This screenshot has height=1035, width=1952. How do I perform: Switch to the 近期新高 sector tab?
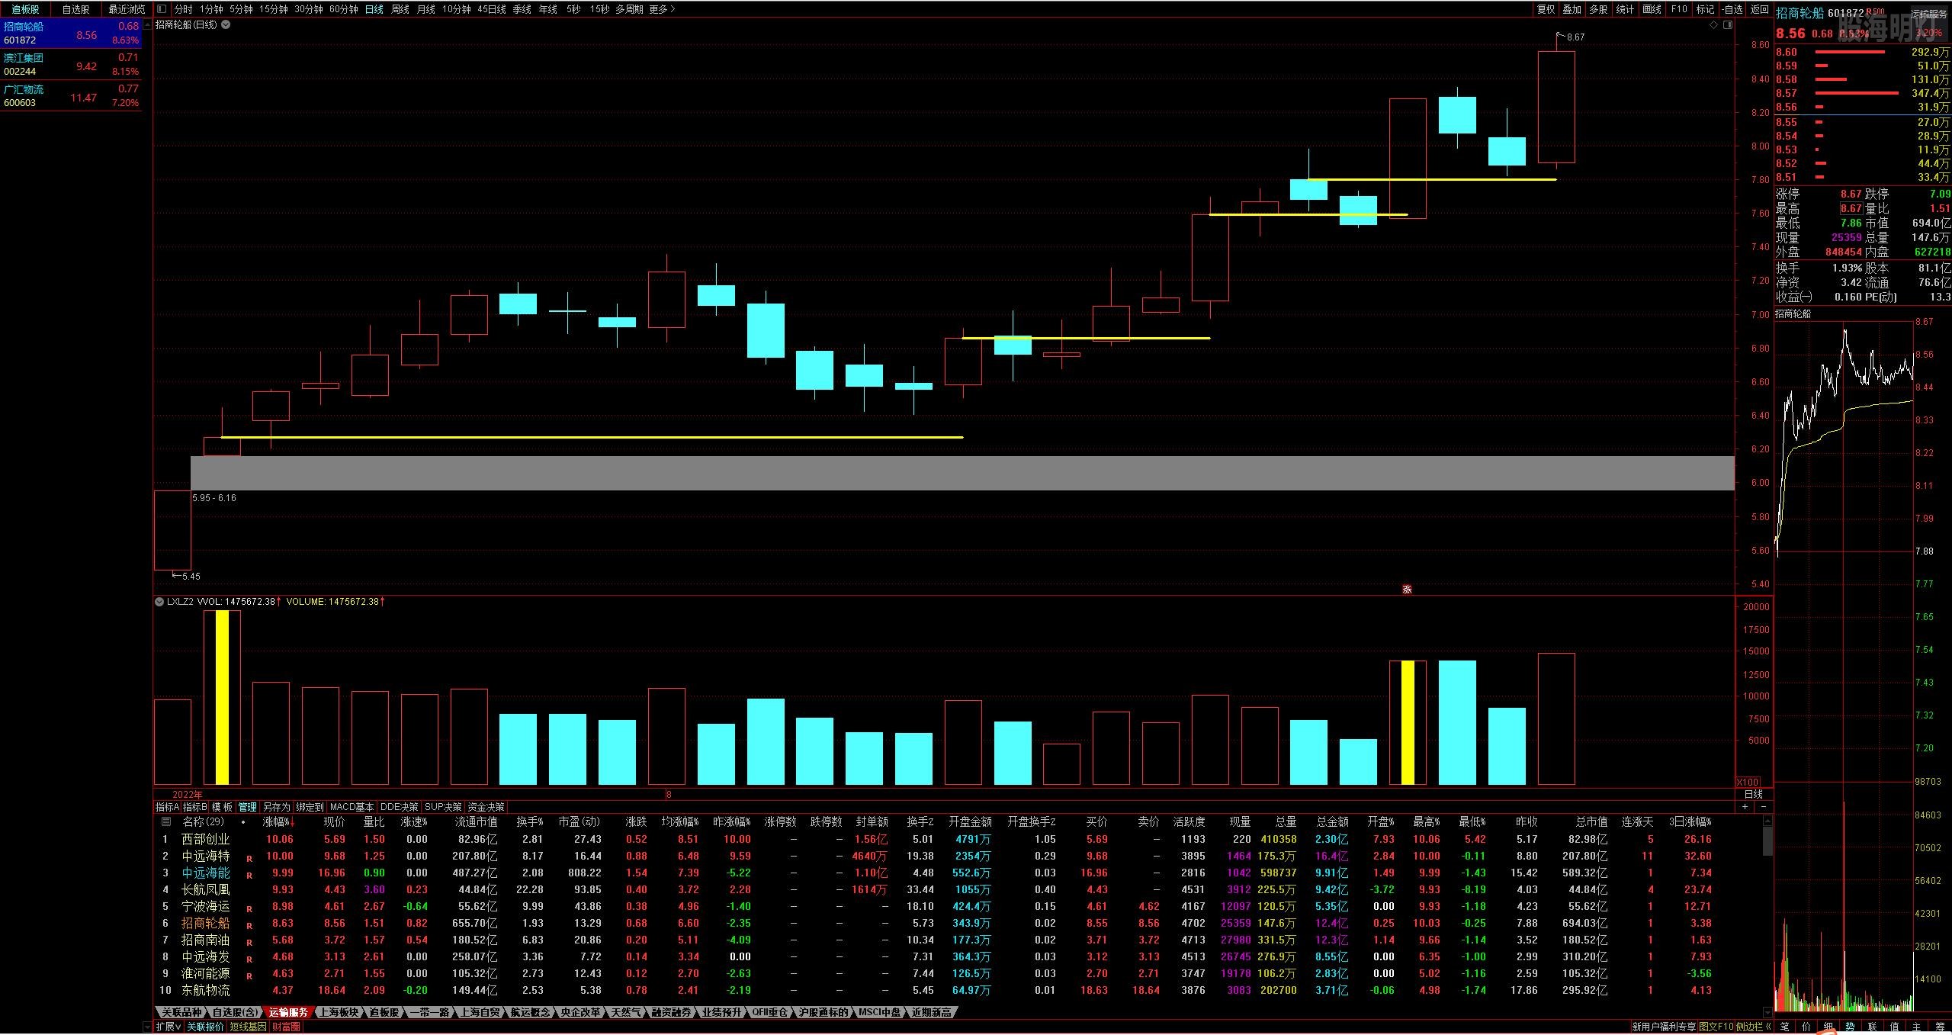click(931, 1012)
